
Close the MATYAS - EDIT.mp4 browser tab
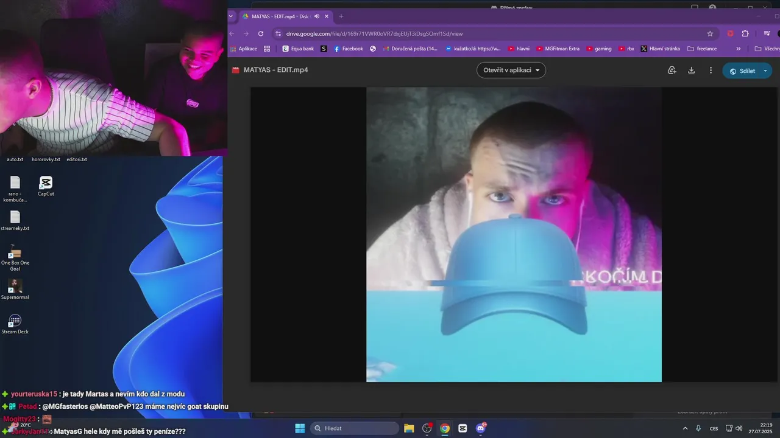(x=327, y=16)
